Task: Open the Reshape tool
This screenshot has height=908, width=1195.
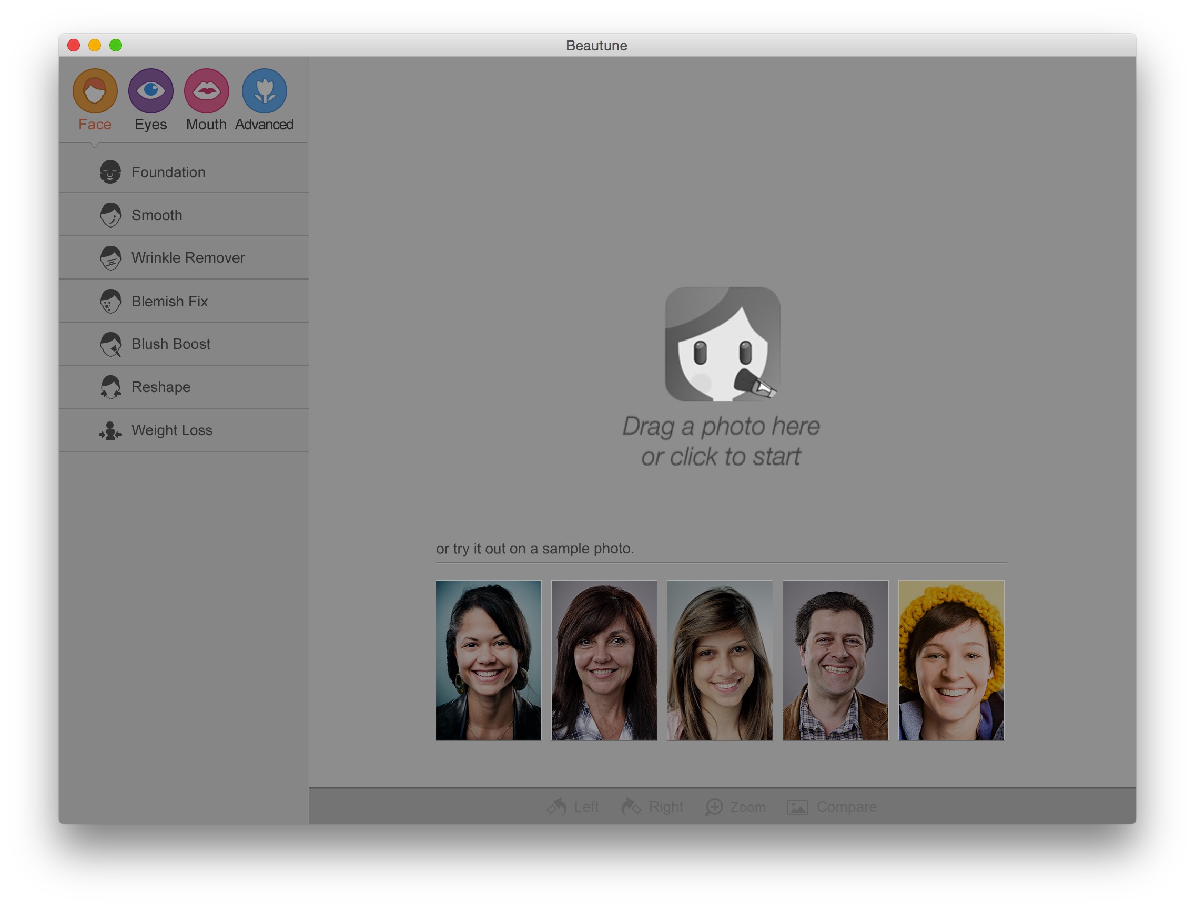Action: click(x=184, y=387)
